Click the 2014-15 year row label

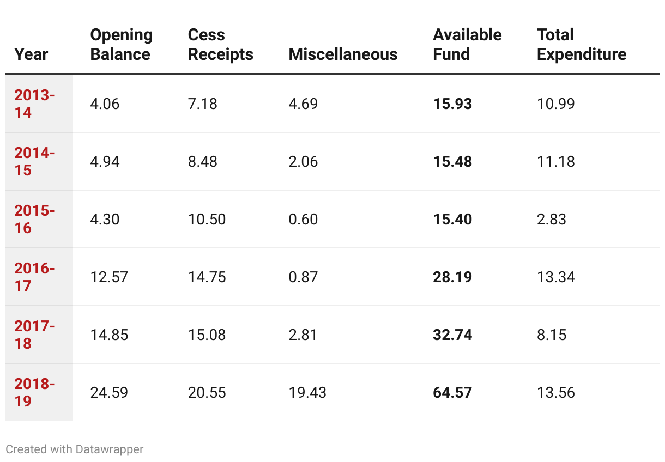click(34, 161)
